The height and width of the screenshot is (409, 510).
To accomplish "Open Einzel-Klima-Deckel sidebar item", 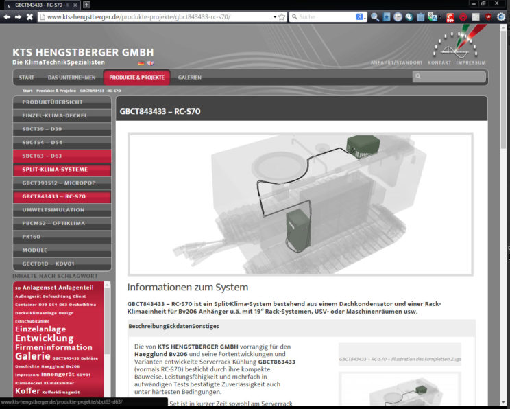I will 62,115.
